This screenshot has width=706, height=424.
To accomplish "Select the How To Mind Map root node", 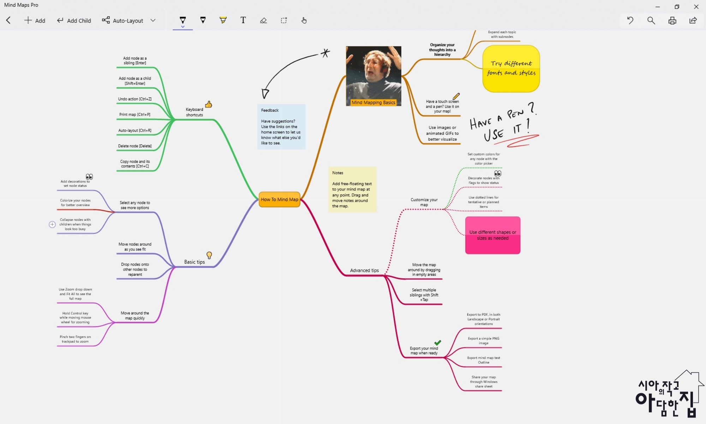I will [x=279, y=199].
